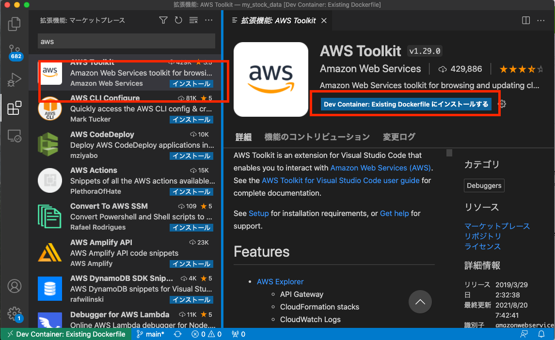This screenshot has width=555, height=340.
Task: Open the リポジトリ resource link
Action: (482, 236)
